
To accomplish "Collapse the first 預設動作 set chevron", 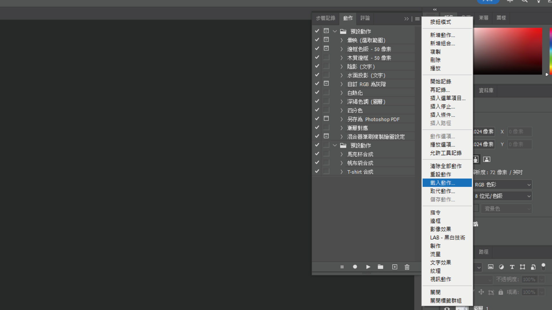I will coord(335,31).
